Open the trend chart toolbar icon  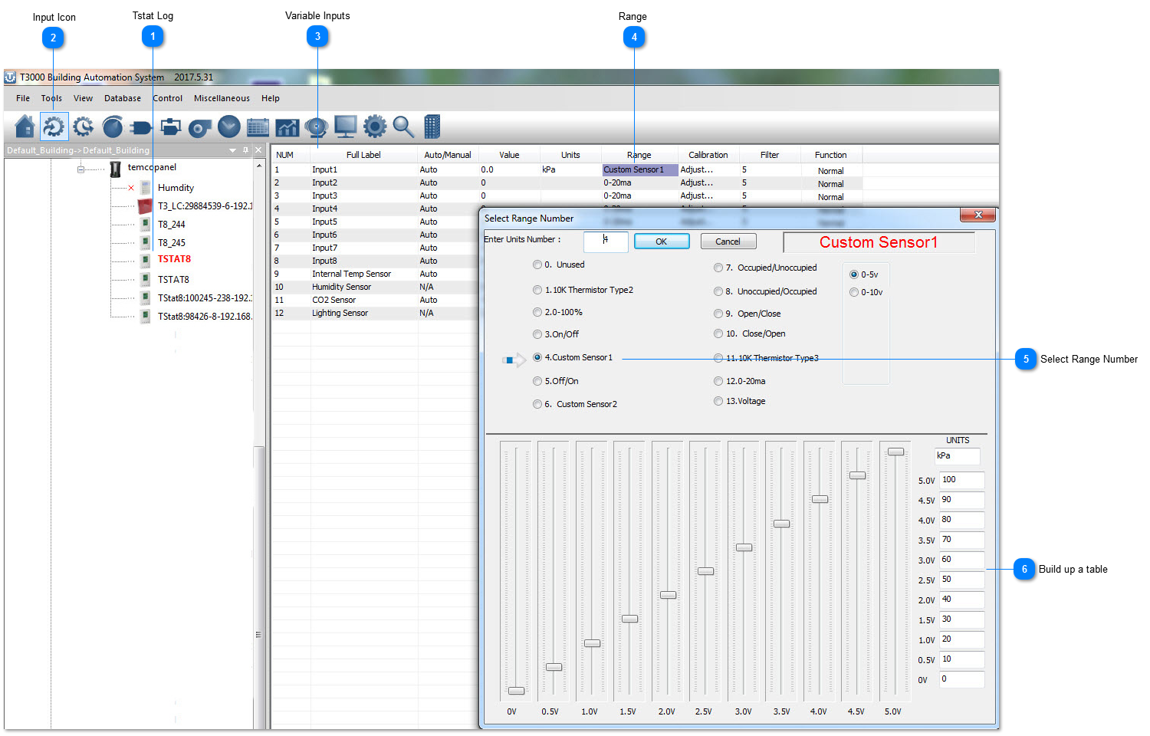(287, 127)
